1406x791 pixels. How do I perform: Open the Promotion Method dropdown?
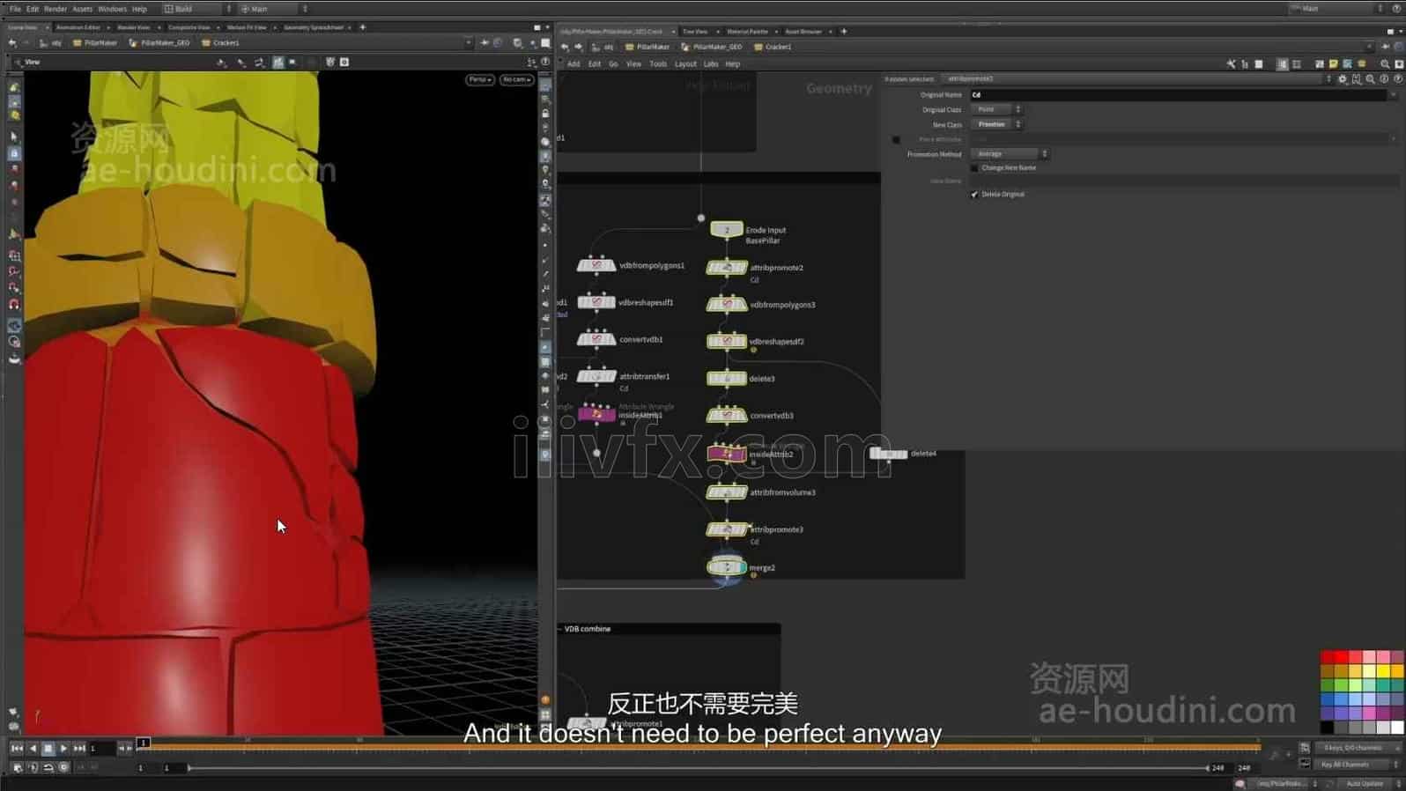tap(1010, 154)
